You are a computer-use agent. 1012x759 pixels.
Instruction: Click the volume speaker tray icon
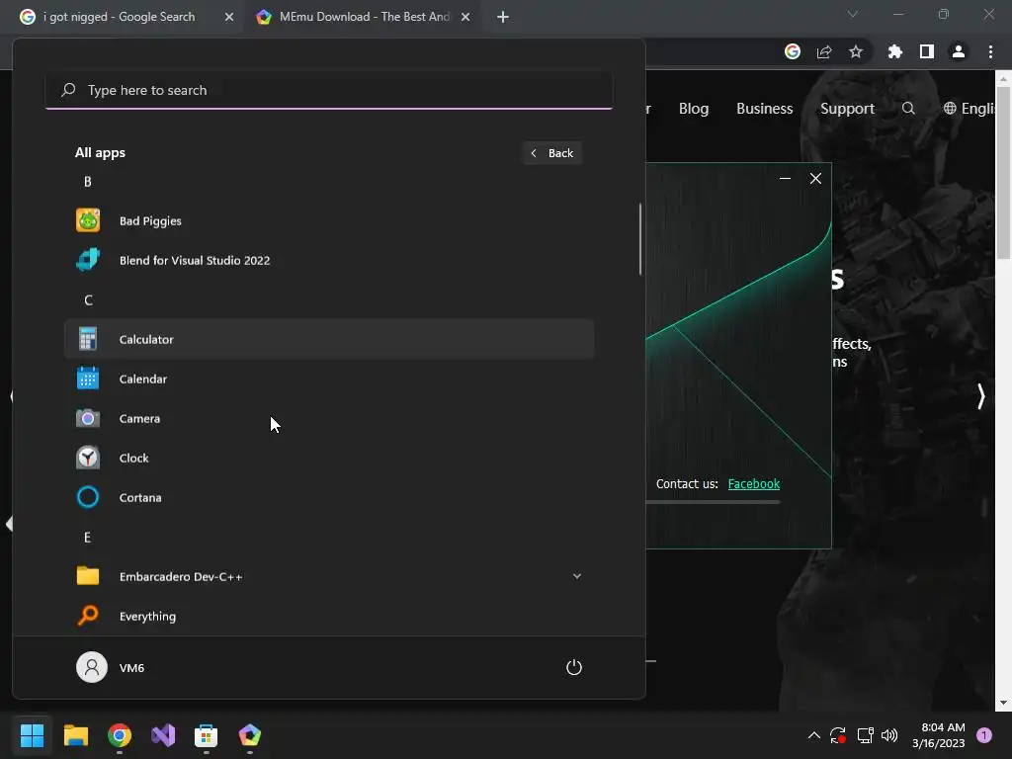(x=889, y=734)
